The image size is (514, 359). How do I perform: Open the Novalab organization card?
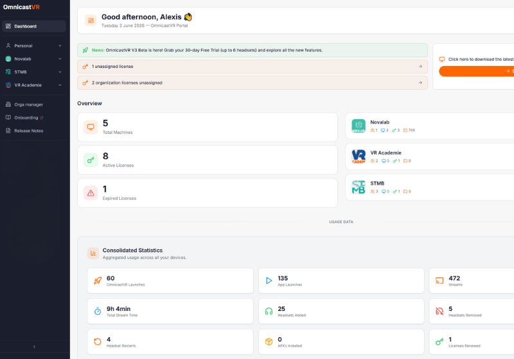tap(430, 126)
